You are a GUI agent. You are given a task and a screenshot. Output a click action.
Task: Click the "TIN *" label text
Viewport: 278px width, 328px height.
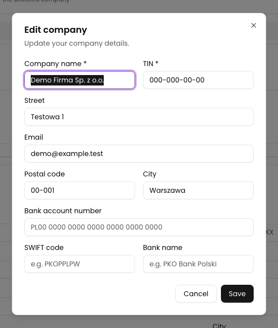(x=150, y=64)
